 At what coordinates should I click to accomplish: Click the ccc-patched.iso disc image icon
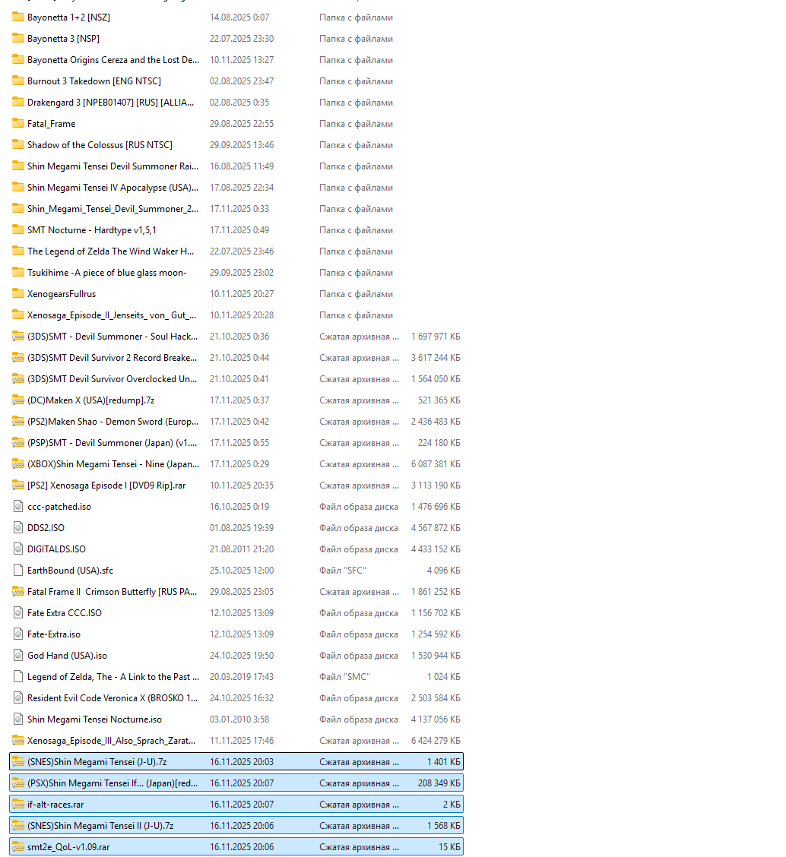(x=18, y=507)
